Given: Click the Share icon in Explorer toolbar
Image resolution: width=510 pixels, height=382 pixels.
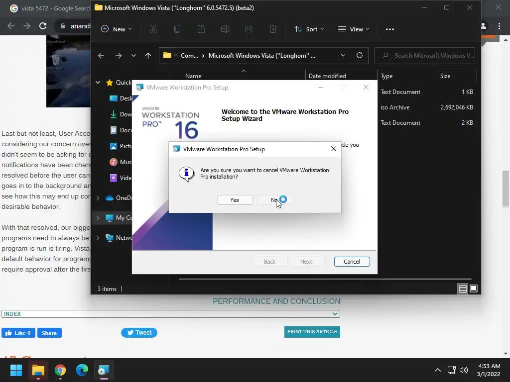Looking at the screenshot, I should [249, 29].
